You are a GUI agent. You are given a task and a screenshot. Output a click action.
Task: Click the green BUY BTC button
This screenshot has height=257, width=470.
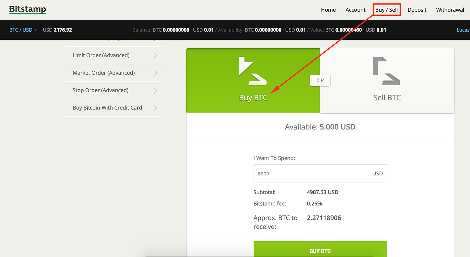coord(320,249)
